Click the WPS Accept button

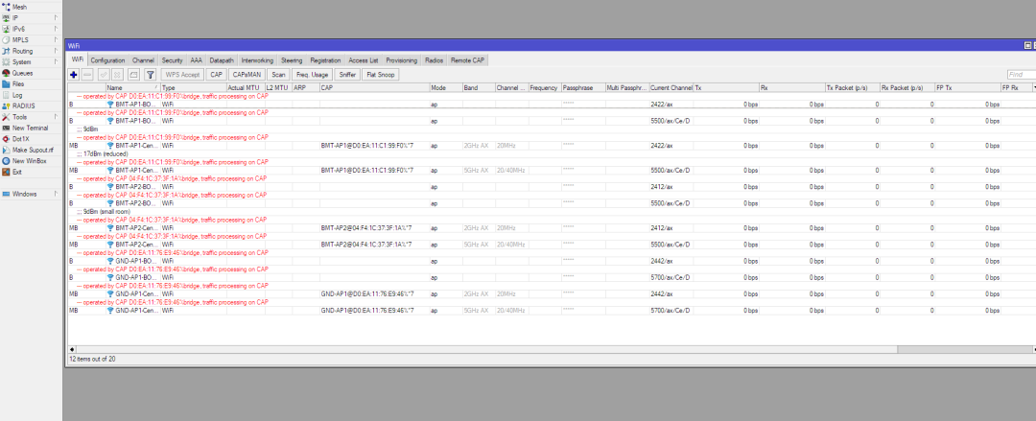(x=182, y=75)
